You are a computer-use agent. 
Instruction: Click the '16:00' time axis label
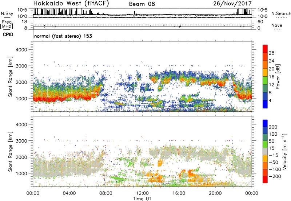tap(179, 193)
